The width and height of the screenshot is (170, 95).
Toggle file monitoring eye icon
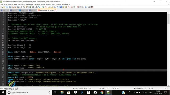(x=74, y=7)
